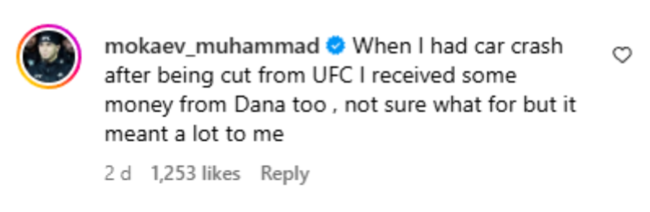Open the mokaev_muhammad username link
This screenshot has width=650, height=212.
pyautogui.click(x=212, y=47)
